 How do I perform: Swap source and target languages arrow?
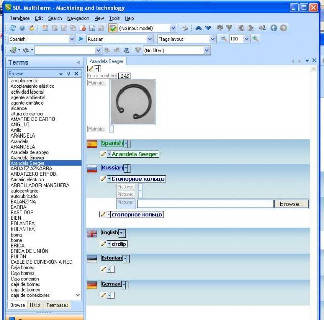point(81,39)
